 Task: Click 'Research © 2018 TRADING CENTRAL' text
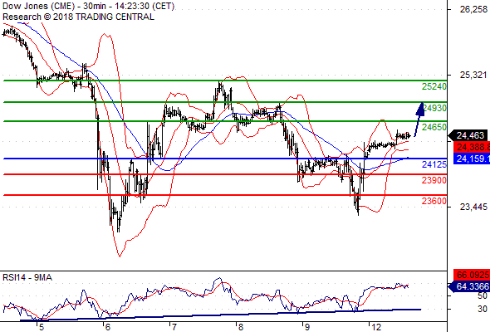coord(78,17)
